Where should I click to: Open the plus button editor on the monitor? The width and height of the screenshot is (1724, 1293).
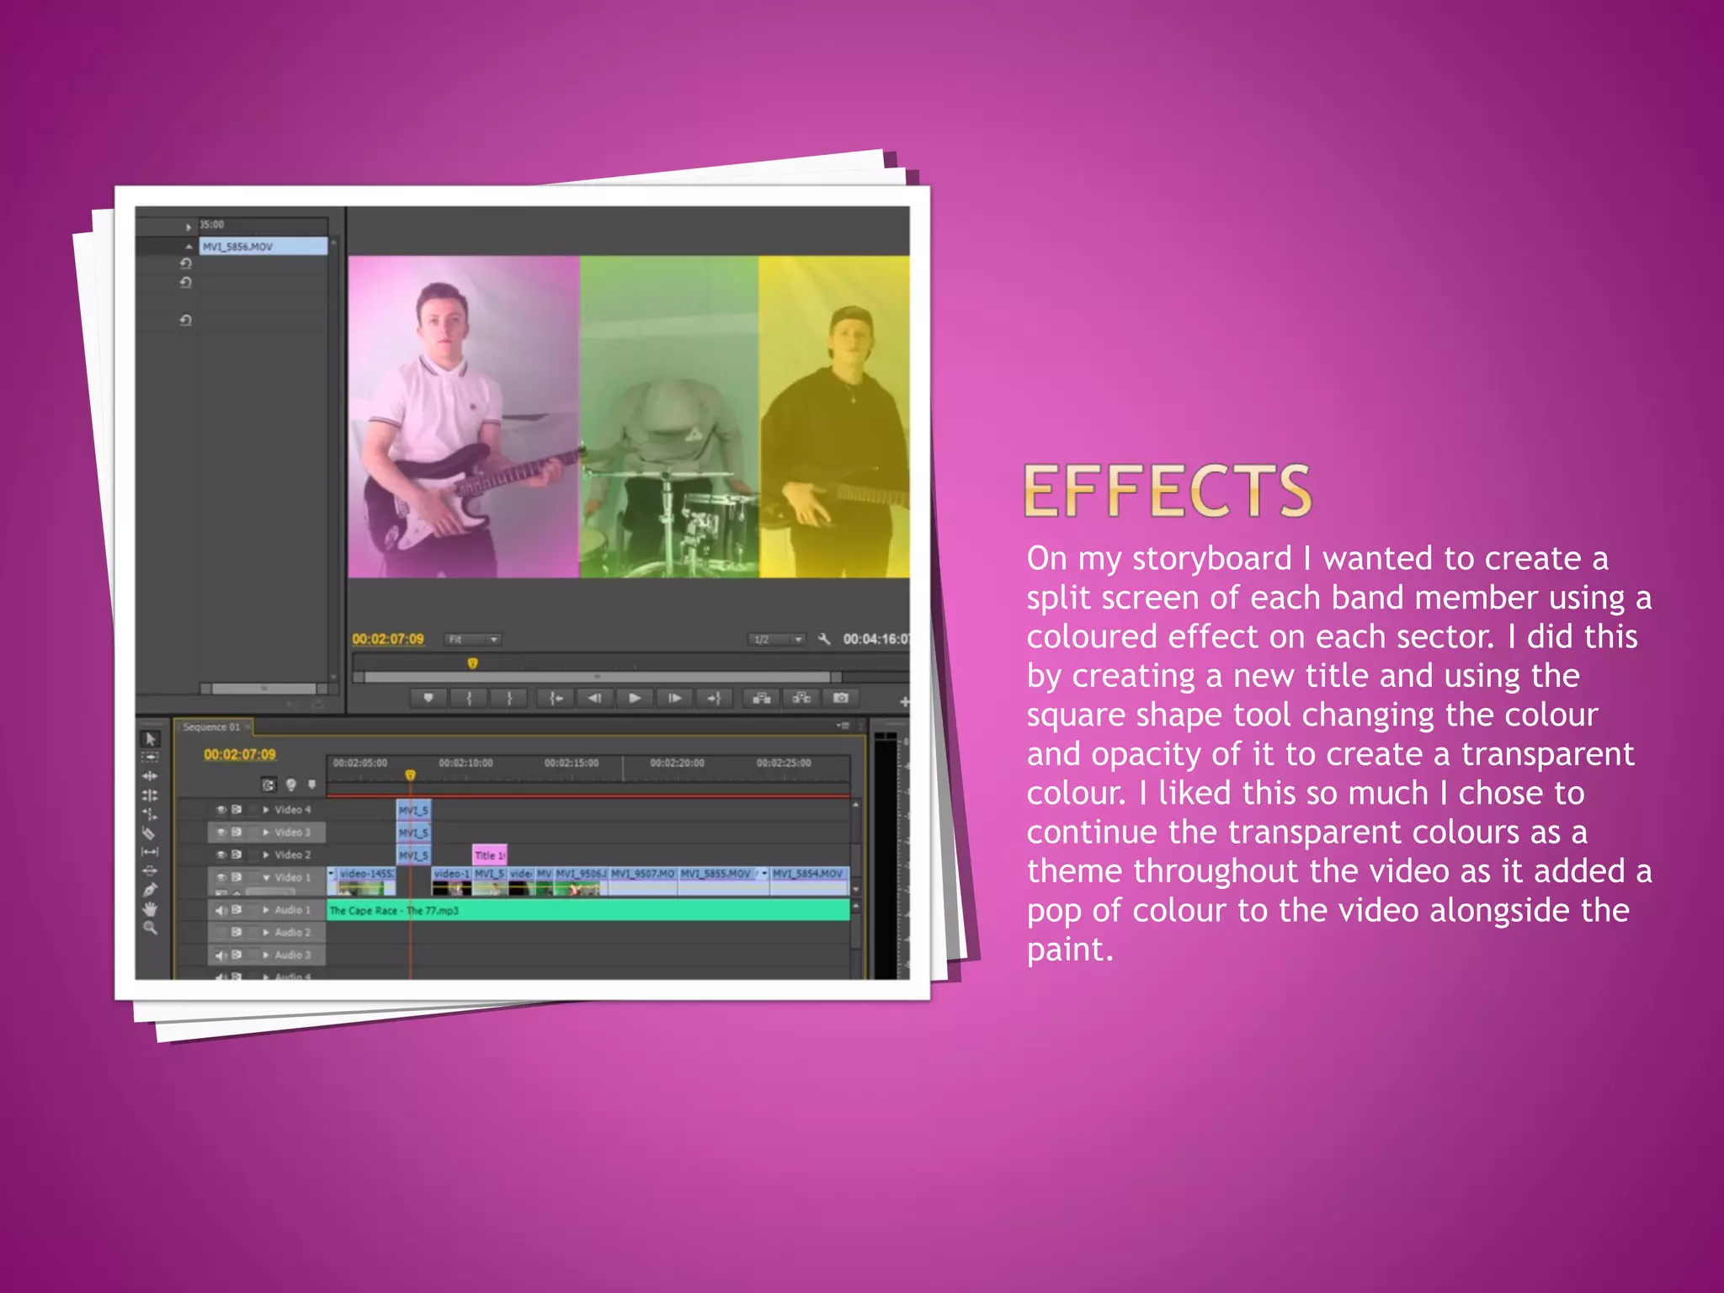(904, 701)
